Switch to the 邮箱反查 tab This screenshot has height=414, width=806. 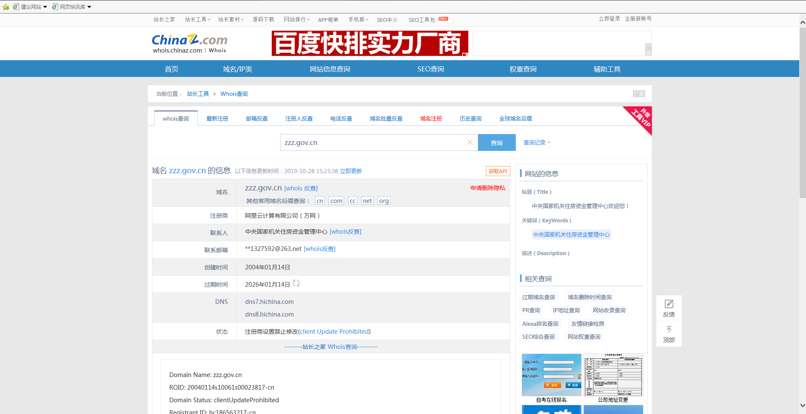[x=257, y=119]
